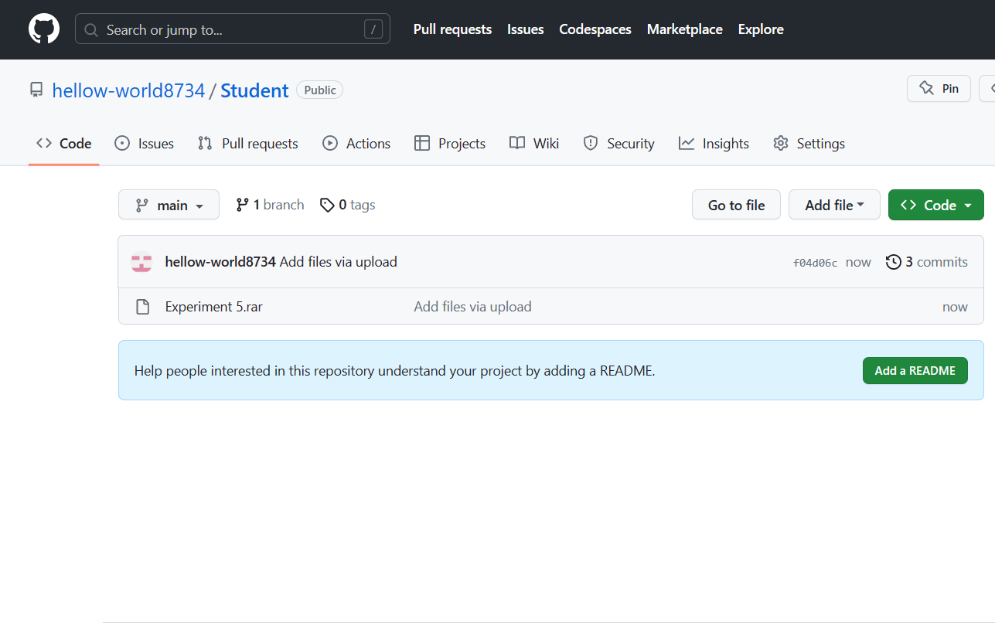
Task: Switch to the Security tab
Action: tap(618, 144)
